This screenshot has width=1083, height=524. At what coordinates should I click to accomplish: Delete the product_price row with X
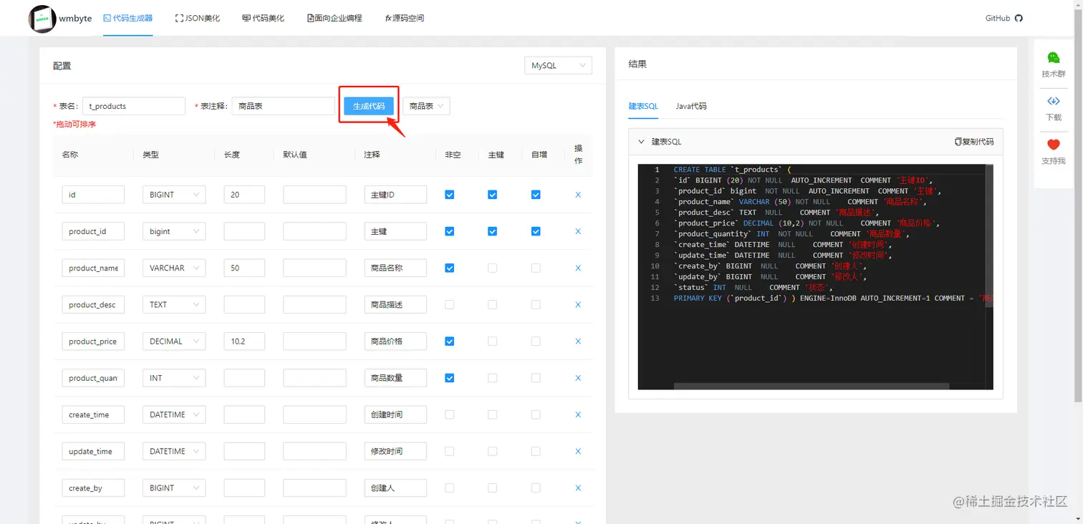coord(578,341)
